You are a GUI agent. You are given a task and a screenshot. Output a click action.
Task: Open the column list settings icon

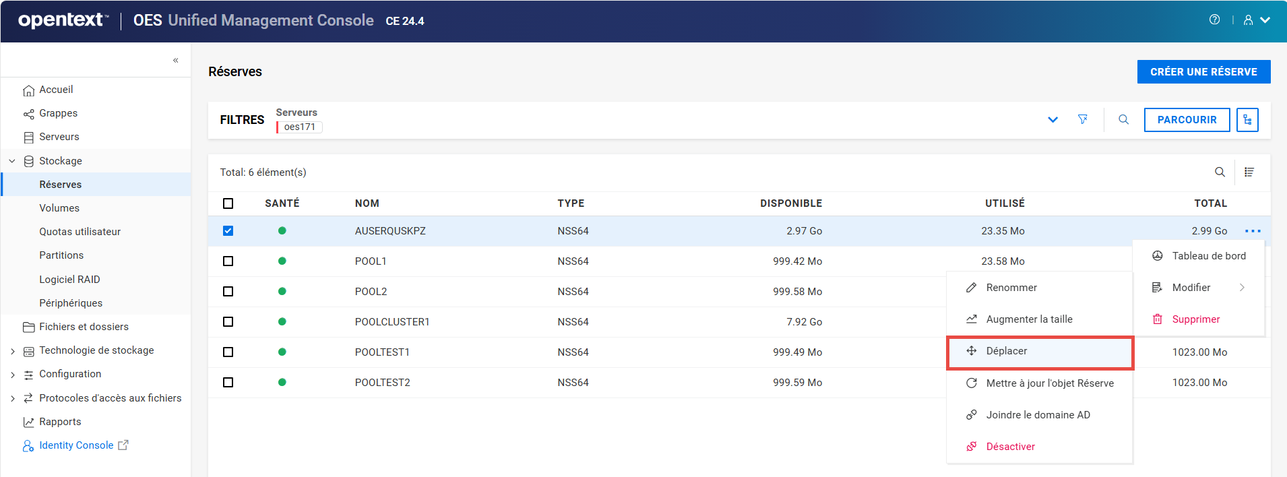click(1249, 172)
